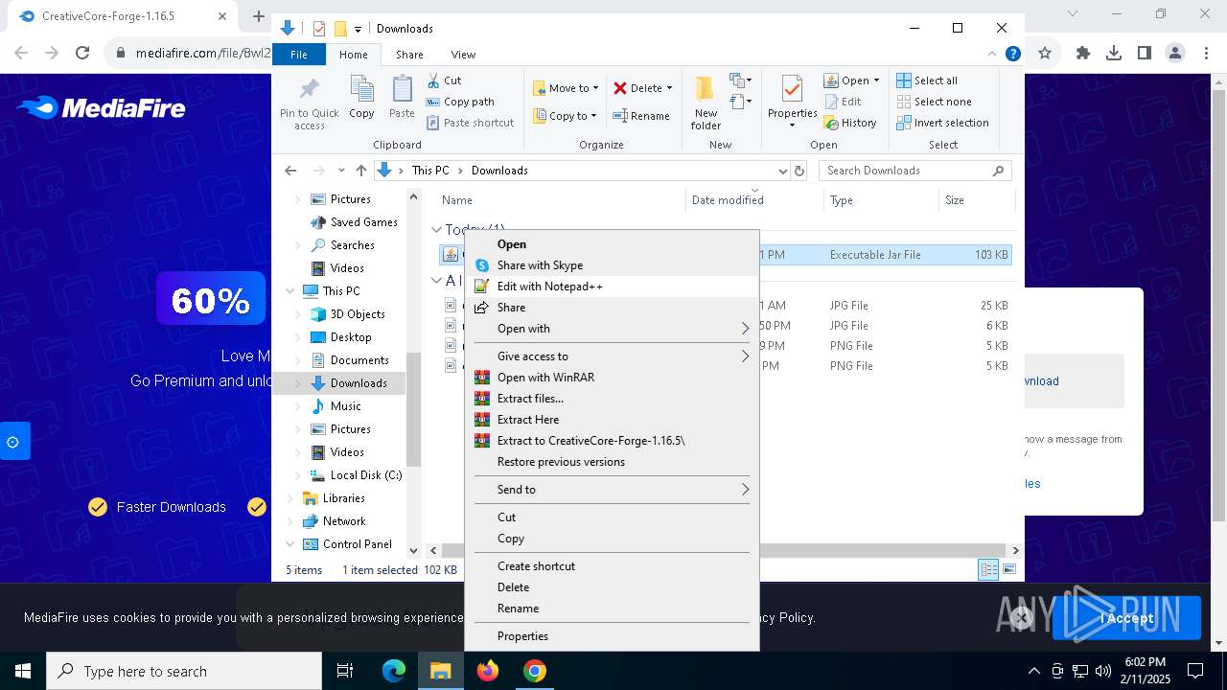
Task: Expand the Libraries tree node
Action: pyautogui.click(x=290, y=498)
